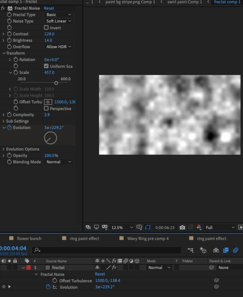Screen dimensions: 243x297
Task: Click the Evolution angle dial
Action: click(50, 138)
